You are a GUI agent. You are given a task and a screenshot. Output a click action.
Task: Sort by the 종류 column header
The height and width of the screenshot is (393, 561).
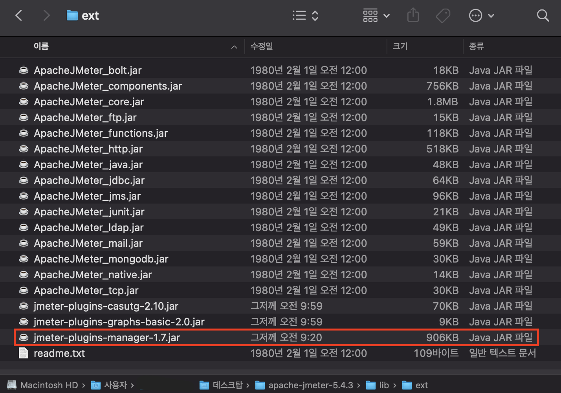tap(476, 46)
